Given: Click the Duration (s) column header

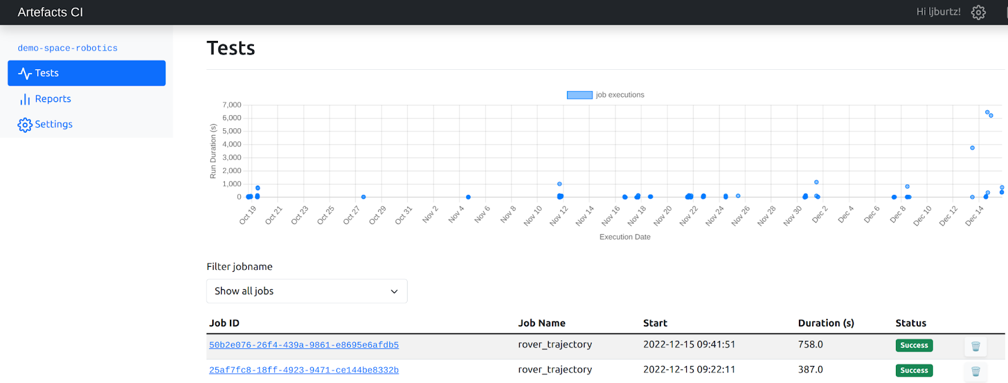Looking at the screenshot, I should (x=826, y=323).
